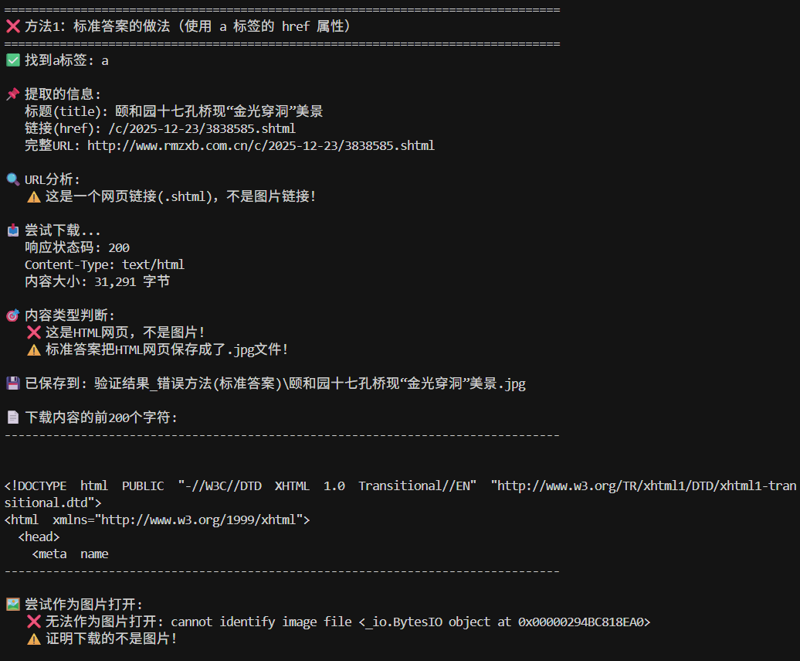The height and width of the screenshot is (661, 800).
Task: Click warning triangle before 标准答案把HTML网页保存成了
Action: pyautogui.click(x=34, y=350)
